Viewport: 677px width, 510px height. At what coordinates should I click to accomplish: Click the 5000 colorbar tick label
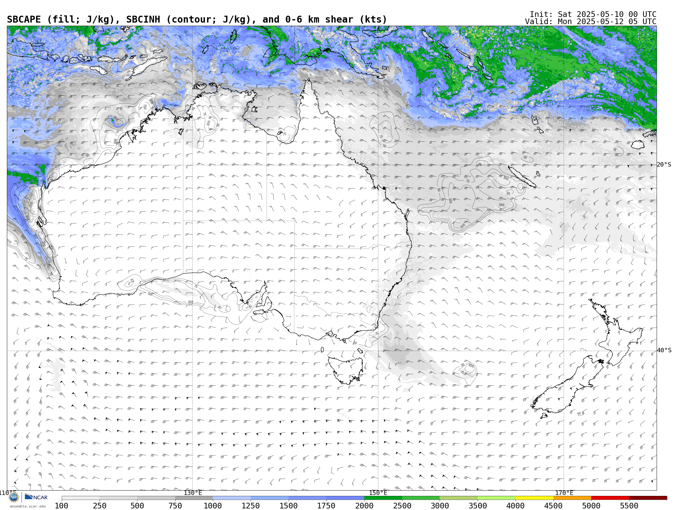[x=591, y=506]
